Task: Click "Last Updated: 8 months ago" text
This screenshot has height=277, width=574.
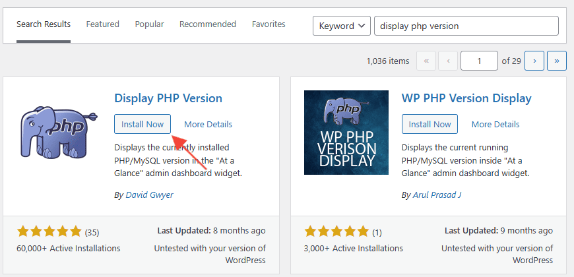Action: [212, 231]
